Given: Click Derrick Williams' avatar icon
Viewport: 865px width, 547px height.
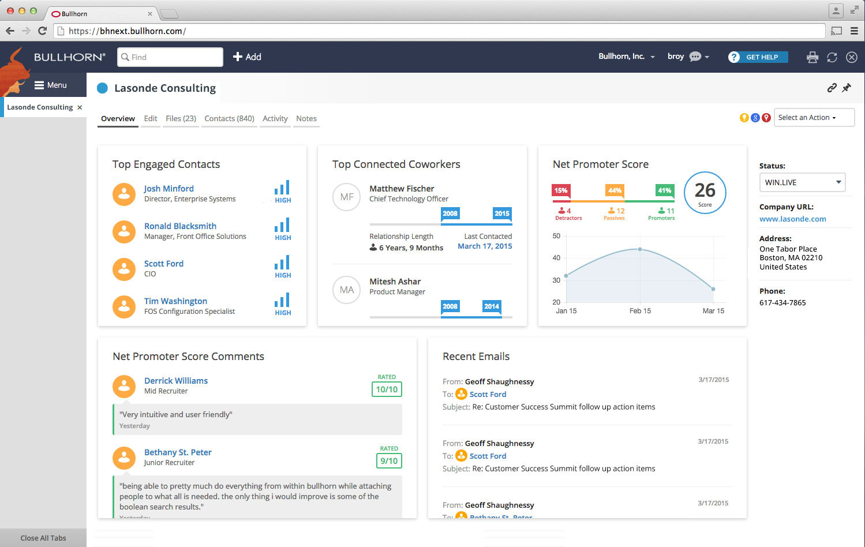Looking at the screenshot, I should tap(123, 386).
